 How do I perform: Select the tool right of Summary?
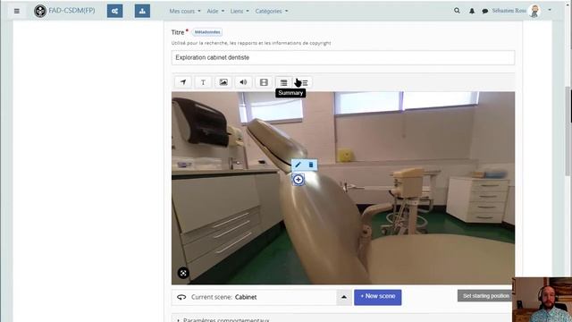click(304, 83)
